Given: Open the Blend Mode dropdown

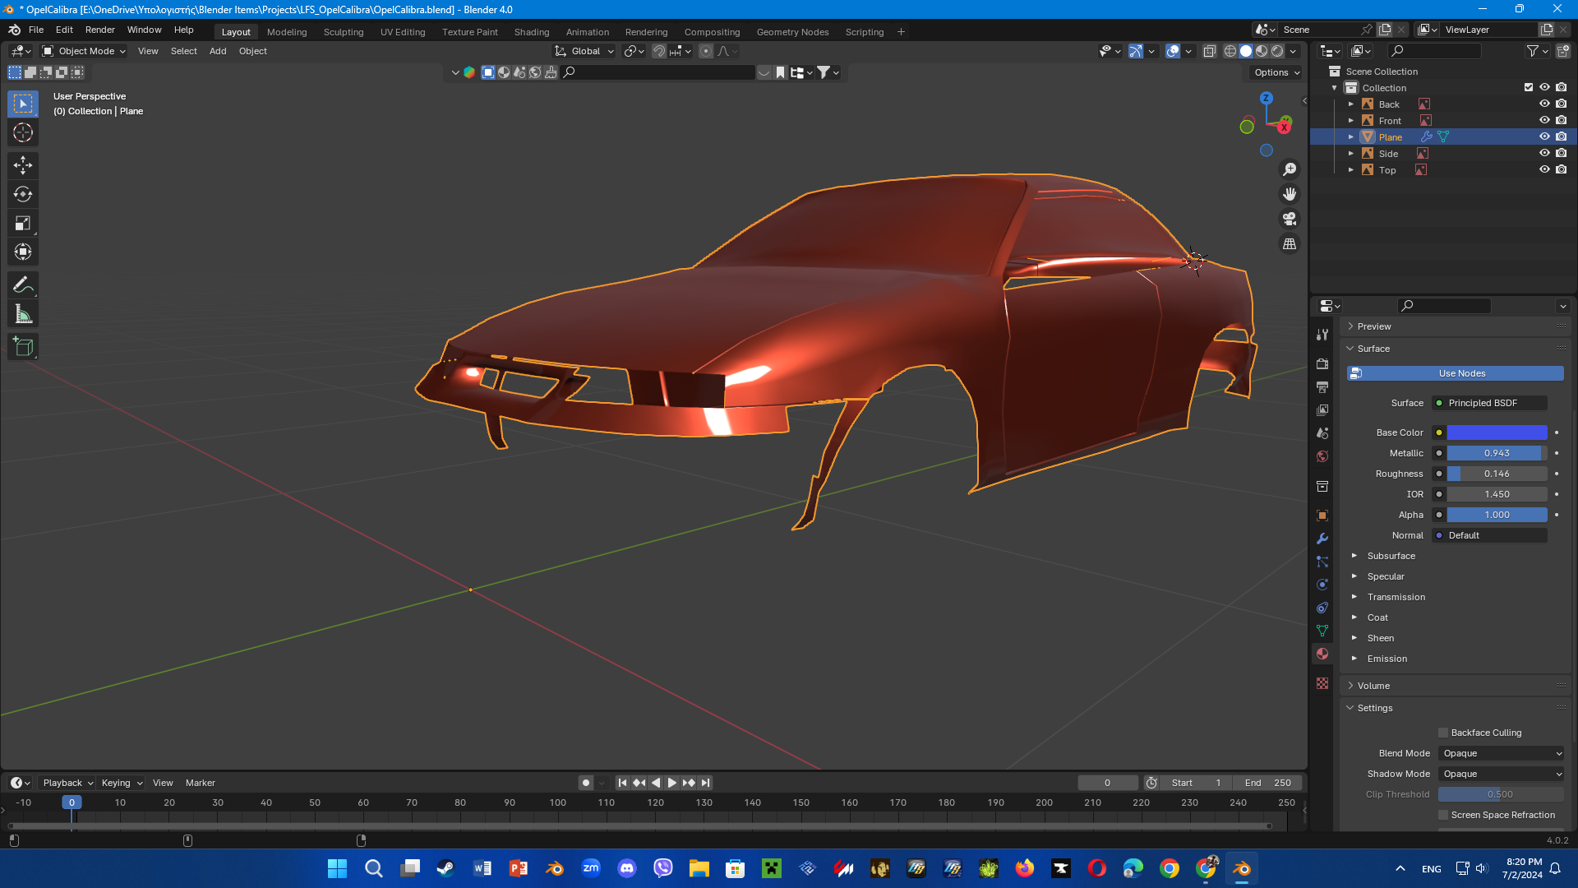Looking at the screenshot, I should pos(1502,753).
